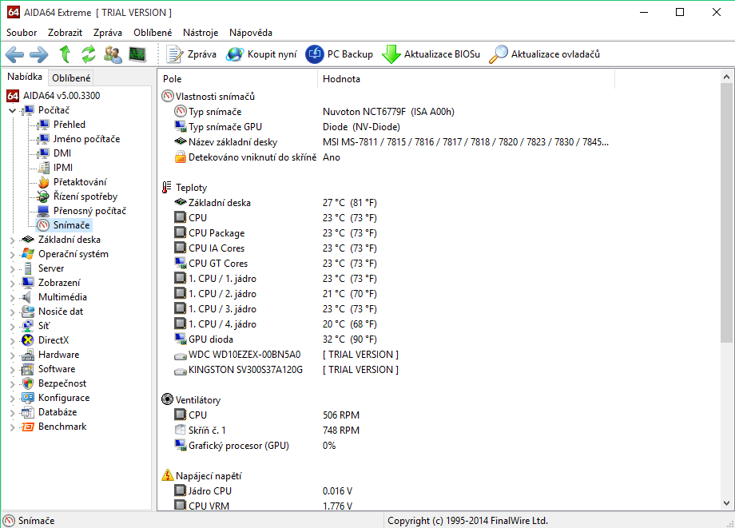735x528 pixels.
Task: Click the Zpráva report button
Action: point(192,54)
